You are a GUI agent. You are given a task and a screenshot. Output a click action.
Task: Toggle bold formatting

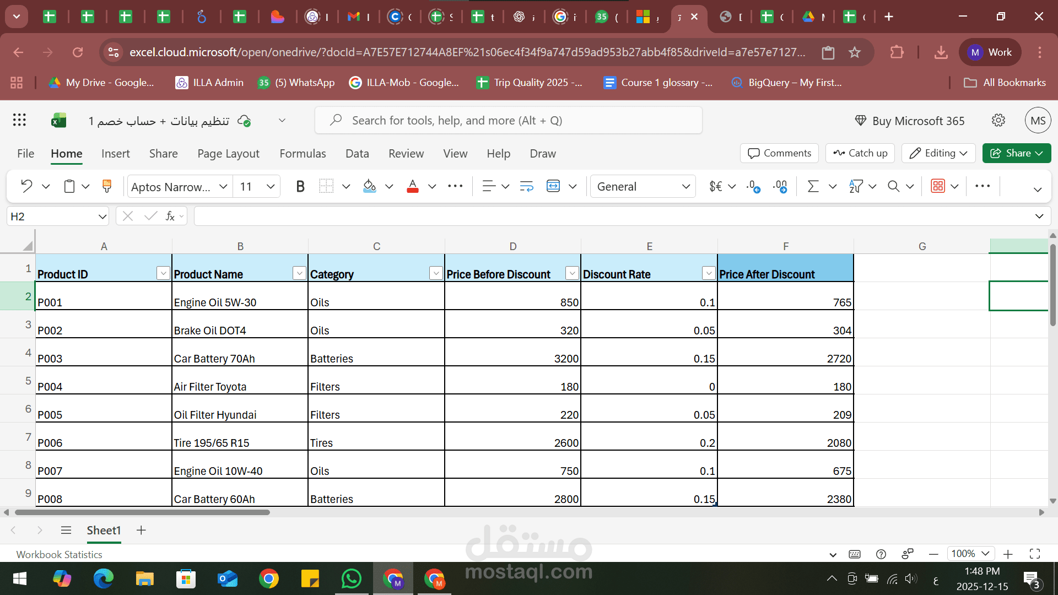[x=300, y=186]
